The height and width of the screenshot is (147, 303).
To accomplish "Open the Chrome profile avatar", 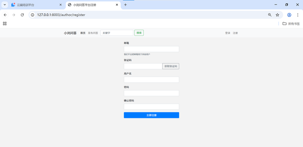I will [x=289, y=15].
